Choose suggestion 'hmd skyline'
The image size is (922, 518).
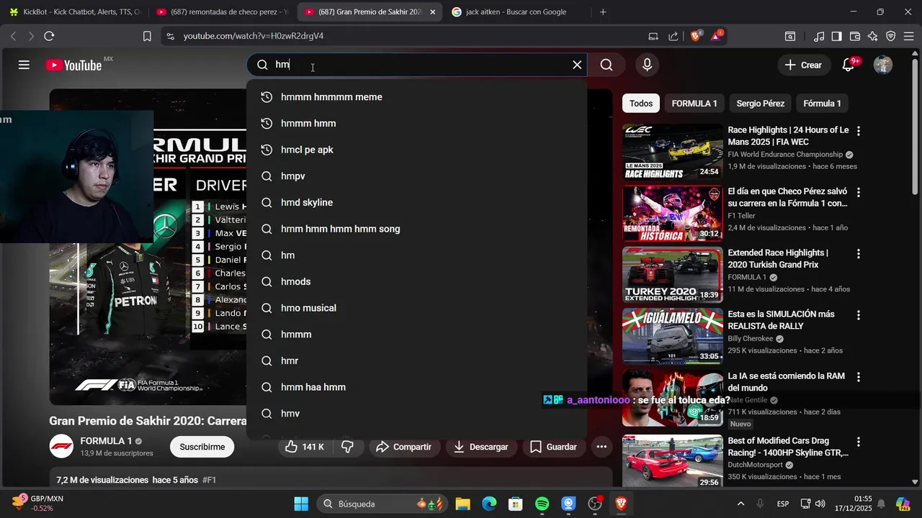(416, 203)
